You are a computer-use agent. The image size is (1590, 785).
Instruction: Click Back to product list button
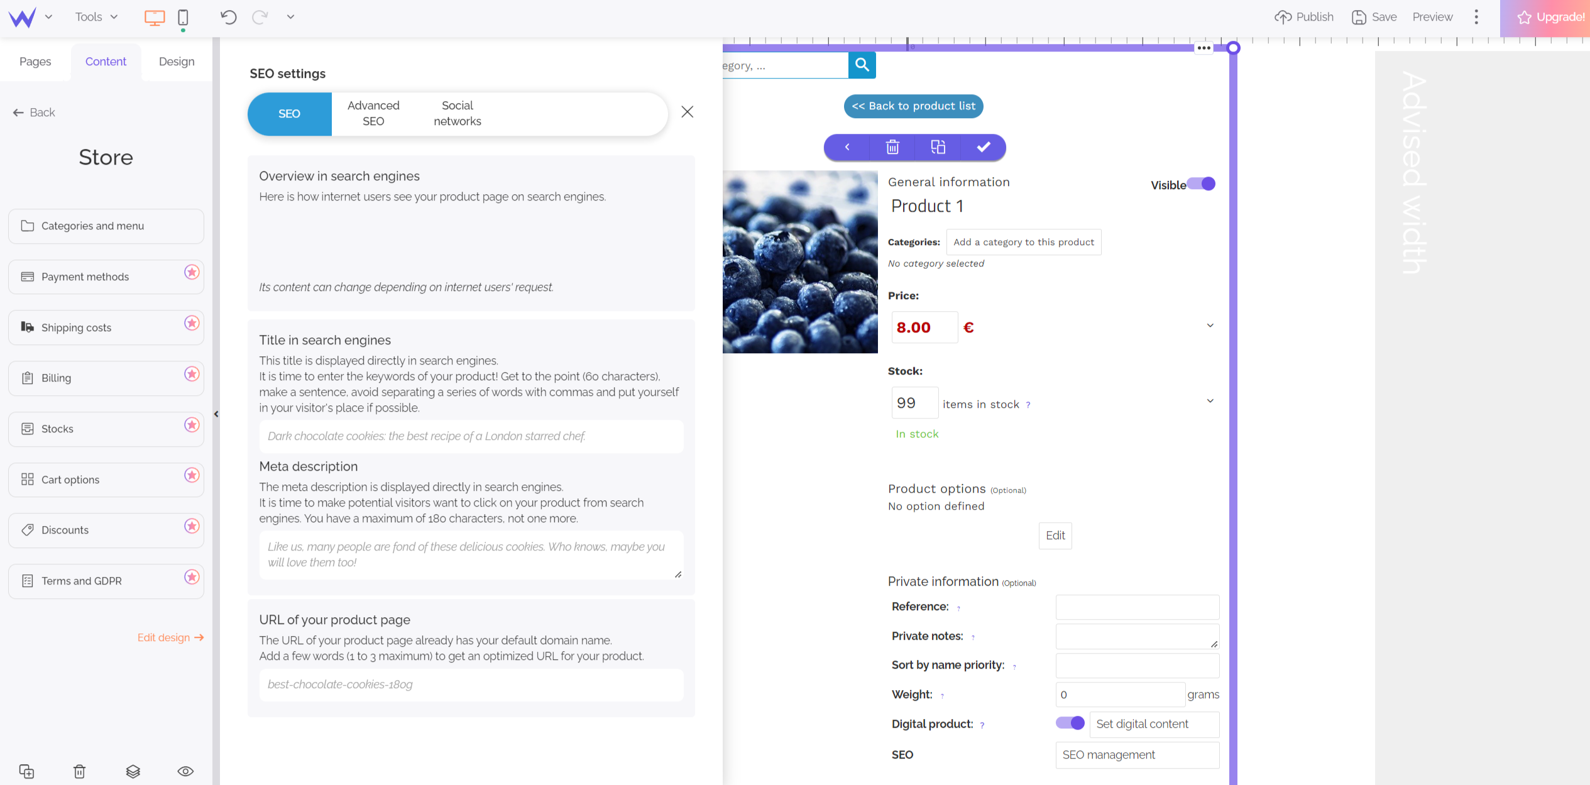coord(913,106)
